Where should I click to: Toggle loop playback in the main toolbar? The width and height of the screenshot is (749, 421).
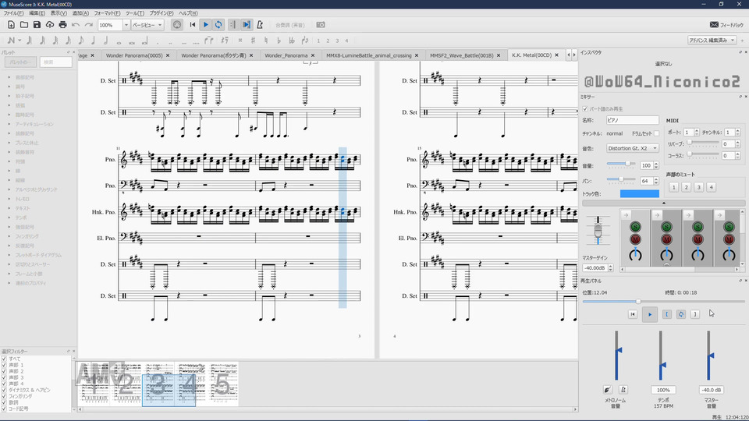(x=218, y=25)
